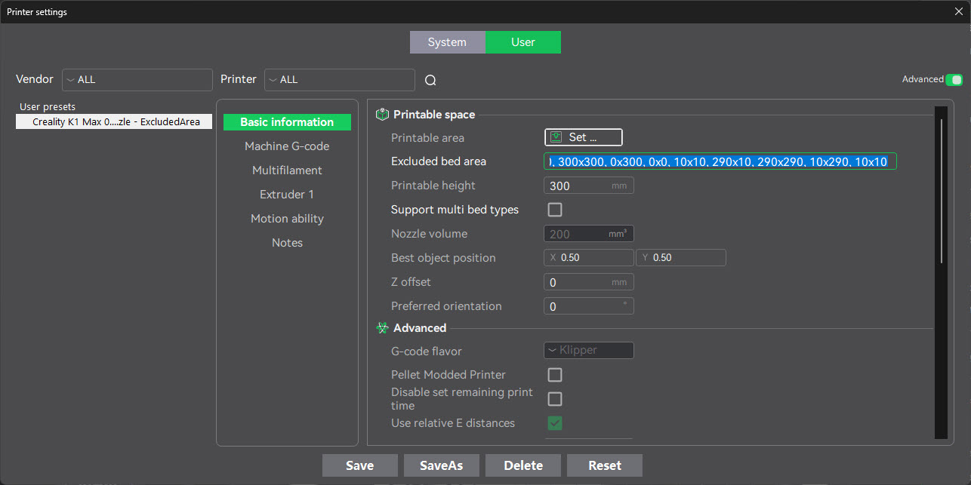
Task: Click the SaveAs button
Action: pyautogui.click(x=441, y=465)
